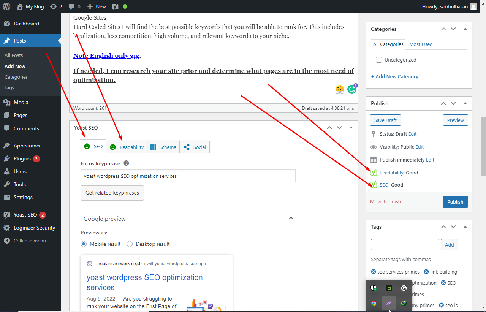
Task: Open Internet Download Manager from the taskbar popup
Action: 404,303
